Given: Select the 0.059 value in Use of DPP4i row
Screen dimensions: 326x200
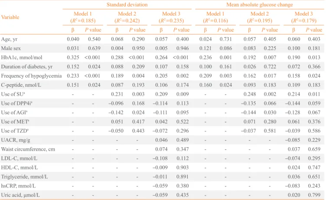Looking at the screenshot, I should 314,103.
